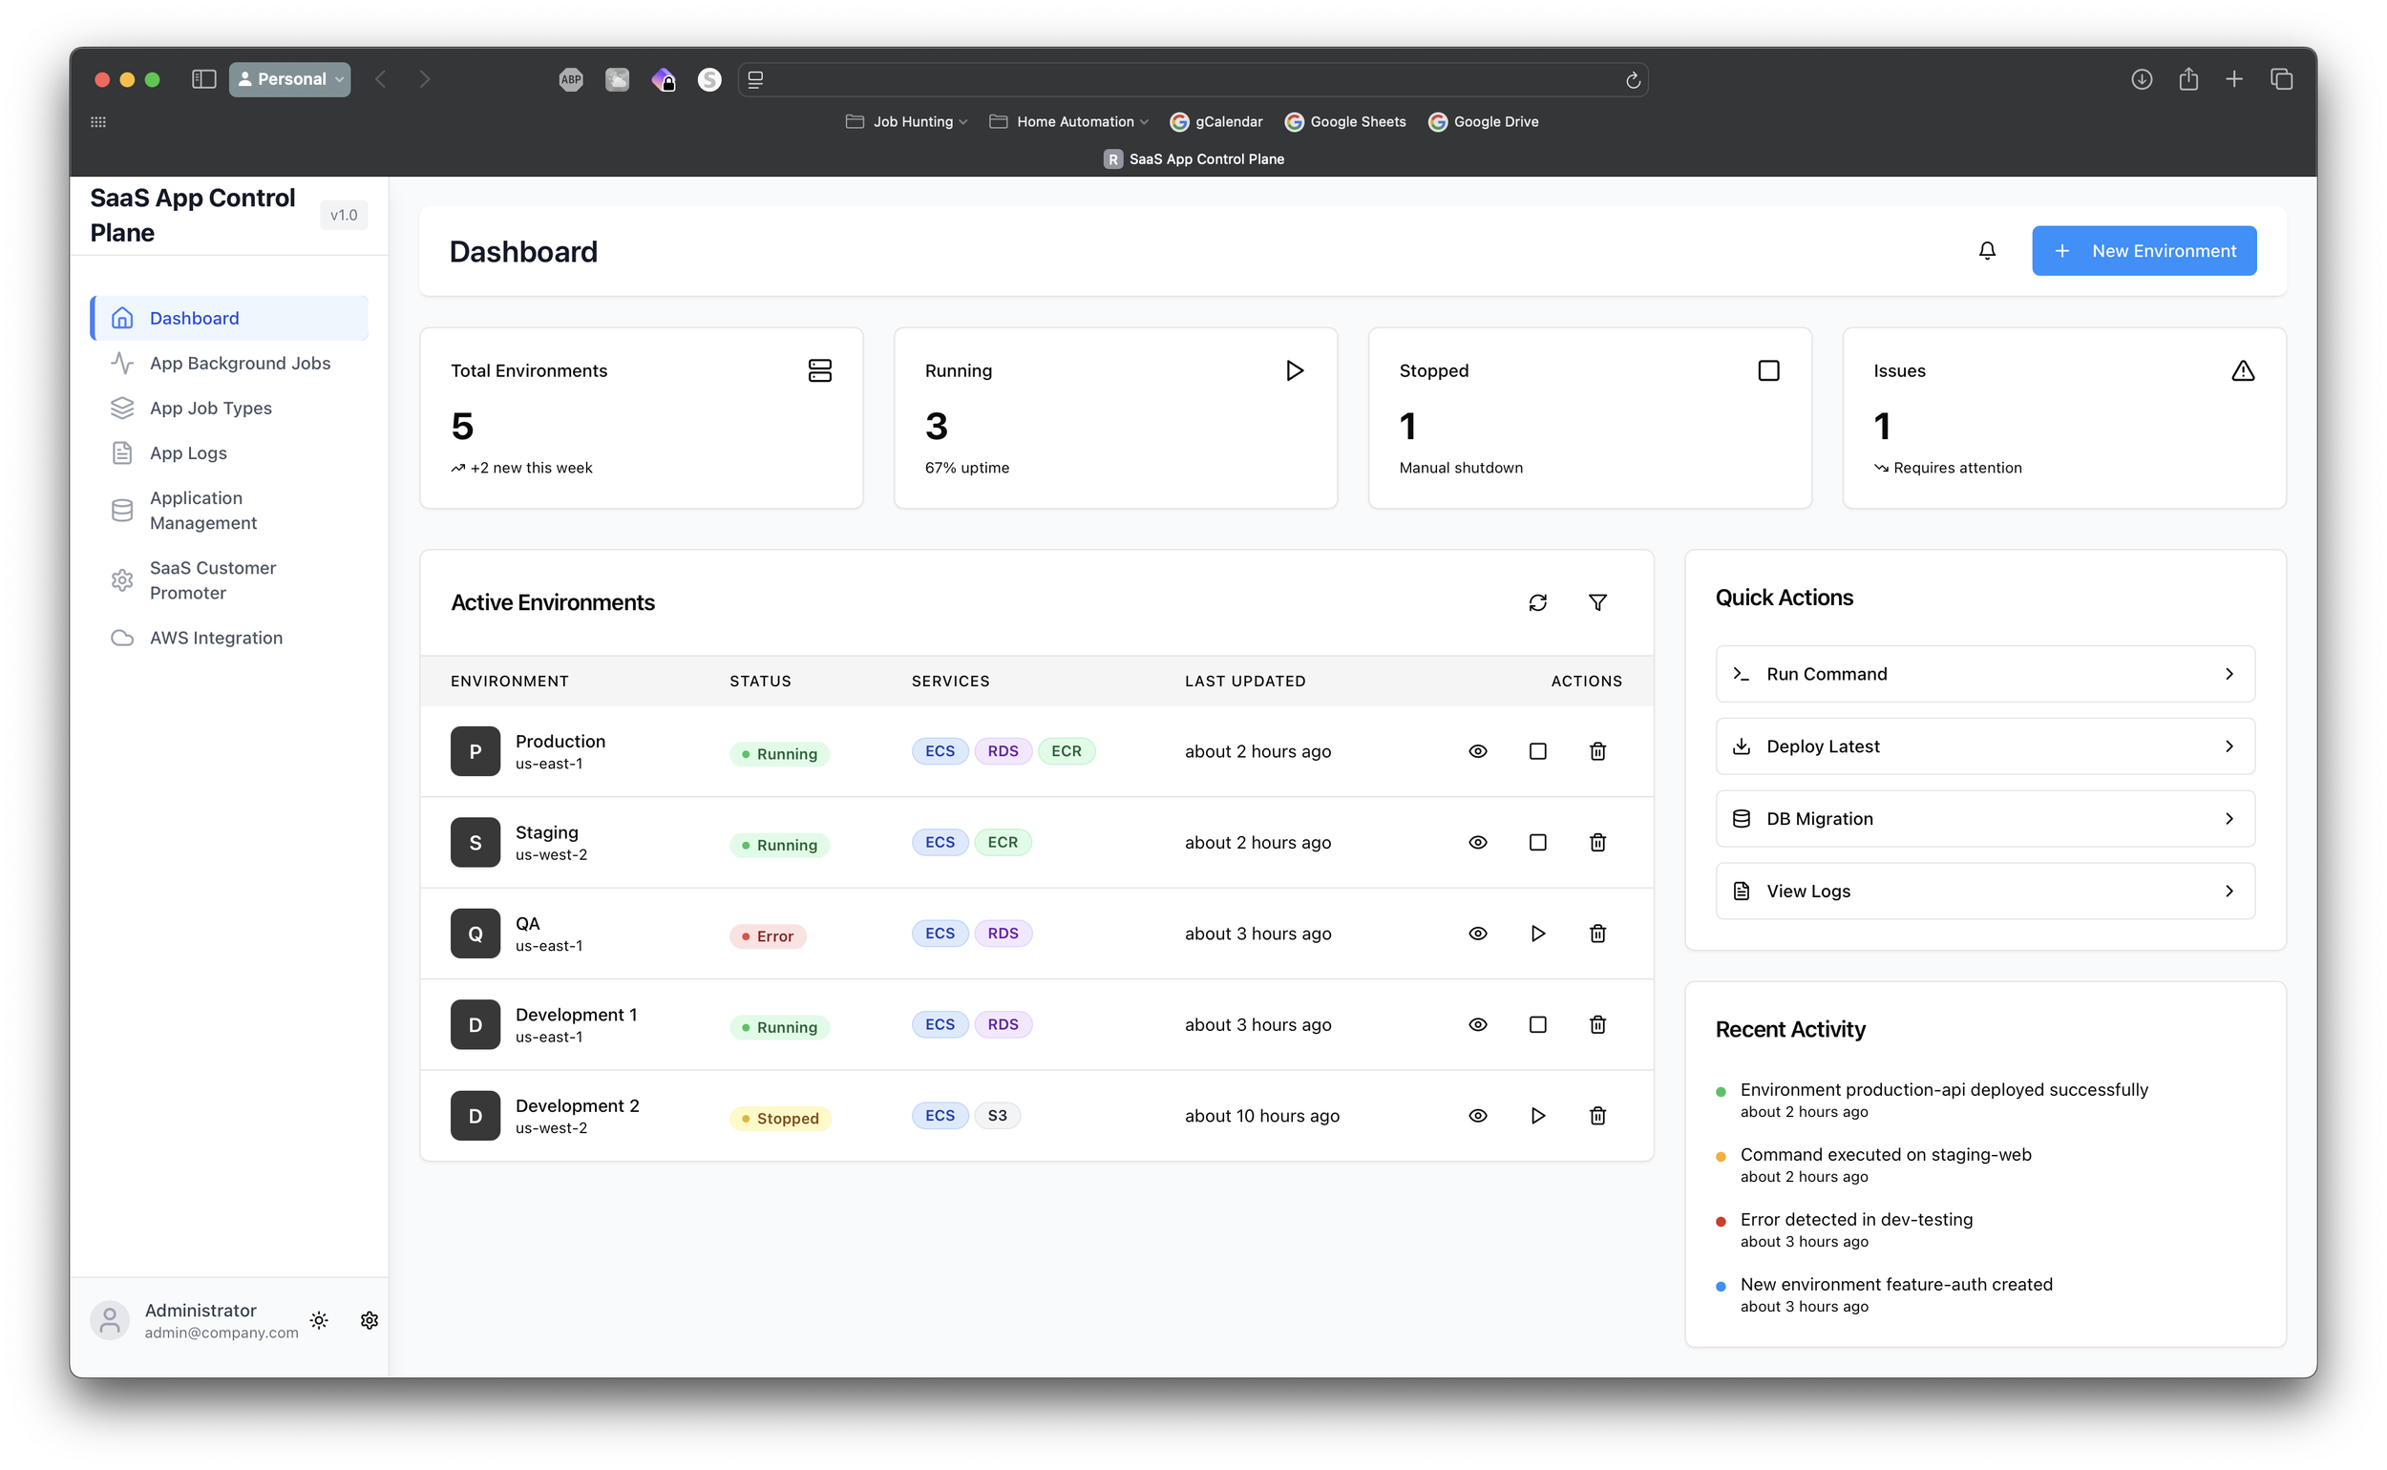2387x1470 pixels.
Task: Click the notifications bell icon
Action: (1986, 251)
